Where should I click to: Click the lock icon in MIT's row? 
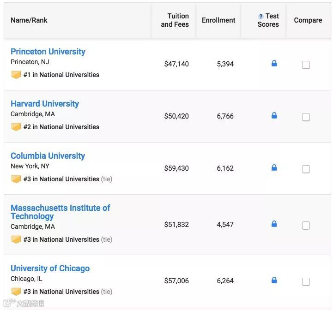[x=274, y=224]
